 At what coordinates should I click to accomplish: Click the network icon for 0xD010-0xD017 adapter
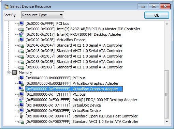[x=21, y=34]
